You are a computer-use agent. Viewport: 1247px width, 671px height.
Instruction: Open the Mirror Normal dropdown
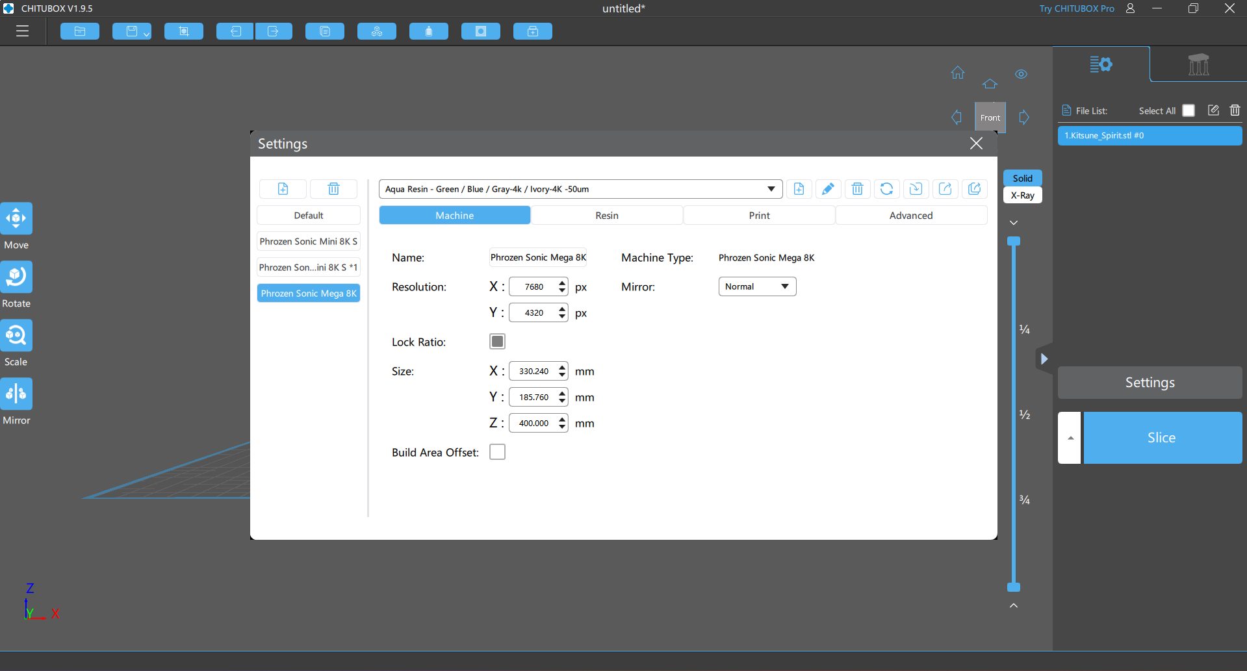[x=757, y=286]
